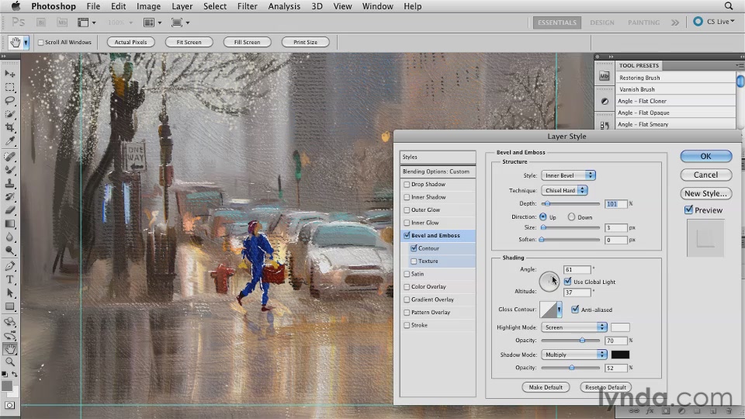The image size is (745, 419).
Task: Open the Filter menu
Action: tap(247, 6)
